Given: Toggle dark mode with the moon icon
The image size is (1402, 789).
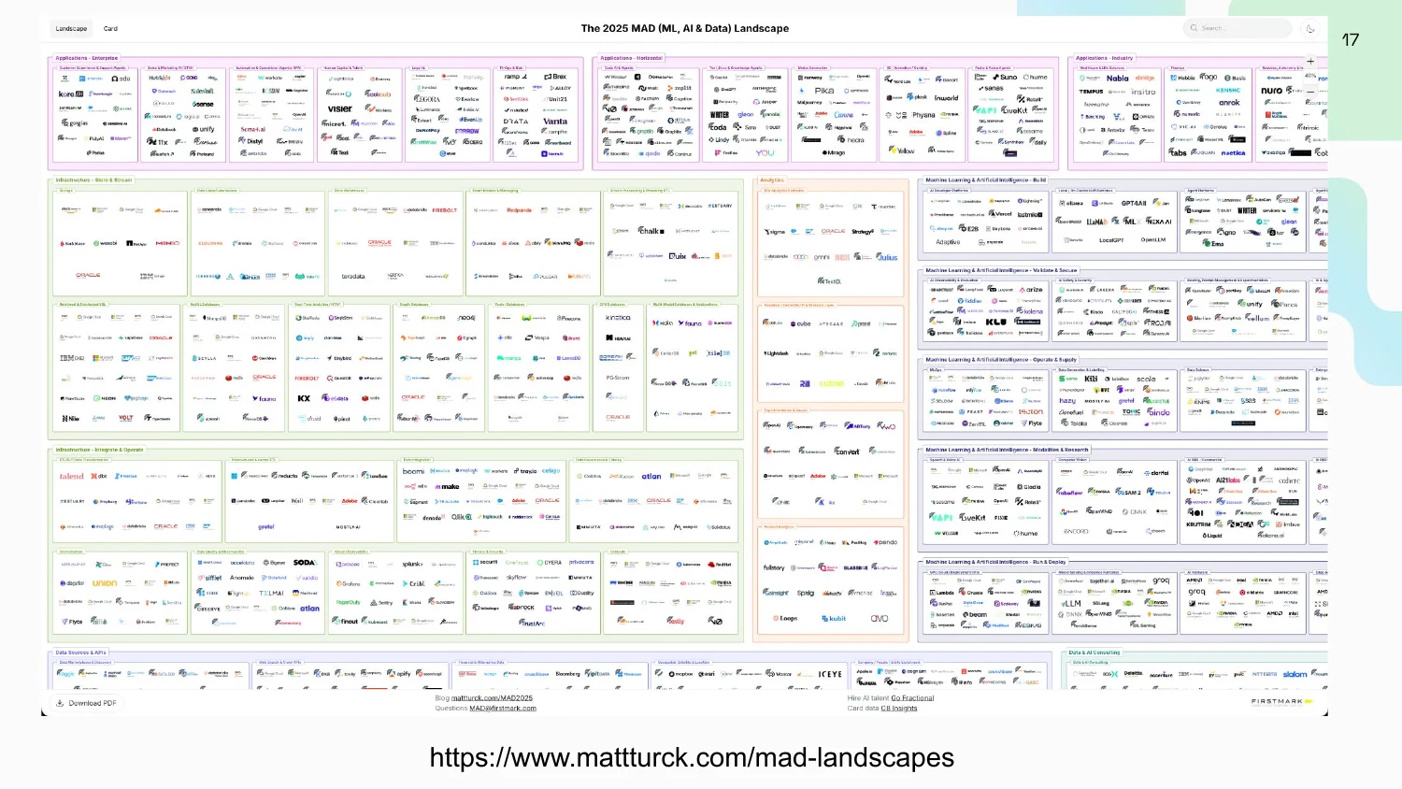Looking at the screenshot, I should (1310, 29).
